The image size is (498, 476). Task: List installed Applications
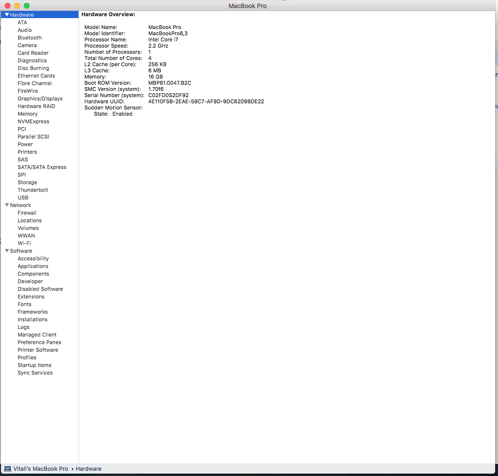tap(33, 266)
